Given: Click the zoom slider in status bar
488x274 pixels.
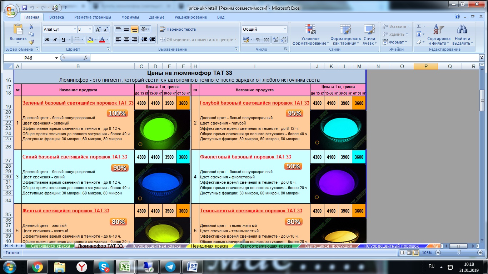Looking at the screenshot, I should point(459,253).
